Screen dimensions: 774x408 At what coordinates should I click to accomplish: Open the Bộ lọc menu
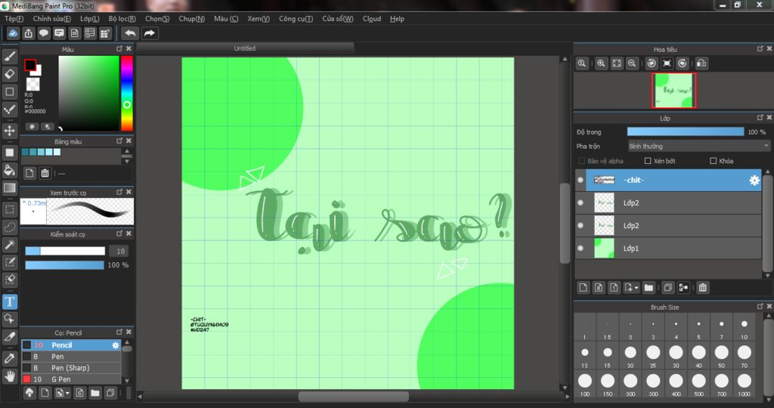click(x=122, y=19)
